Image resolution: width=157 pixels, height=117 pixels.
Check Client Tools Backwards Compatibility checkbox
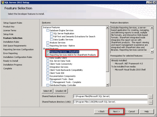click(x=48, y=70)
